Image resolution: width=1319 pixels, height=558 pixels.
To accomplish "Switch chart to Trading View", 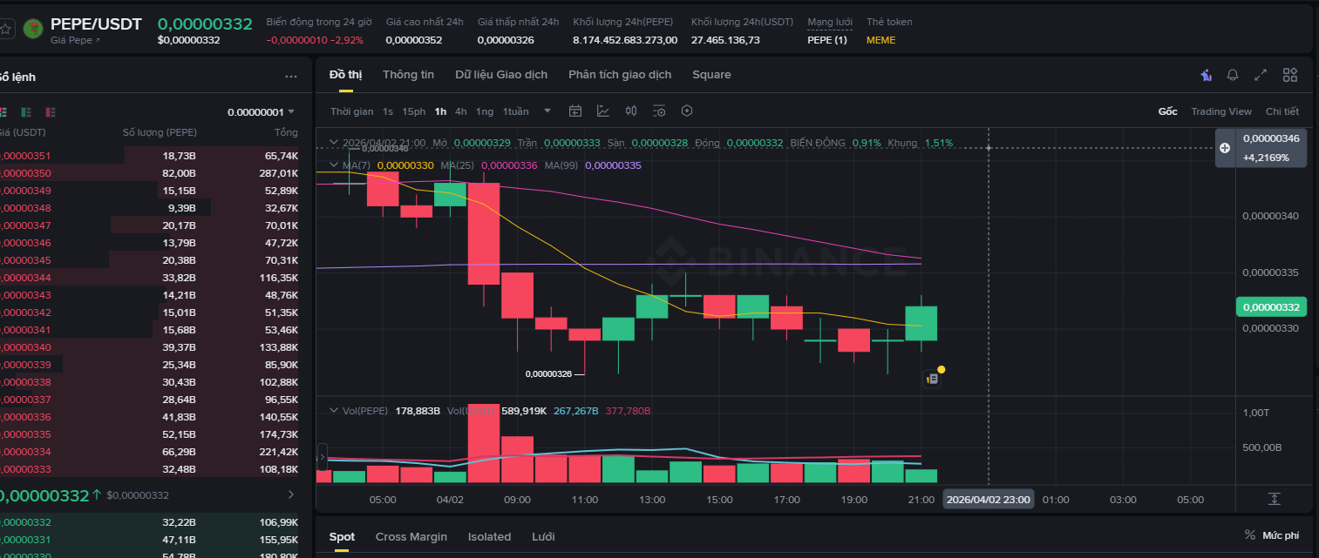I will pyautogui.click(x=1221, y=111).
